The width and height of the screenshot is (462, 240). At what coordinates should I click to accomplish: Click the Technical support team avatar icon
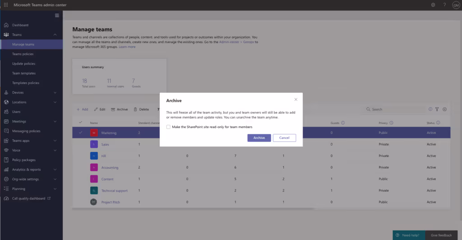click(94, 190)
